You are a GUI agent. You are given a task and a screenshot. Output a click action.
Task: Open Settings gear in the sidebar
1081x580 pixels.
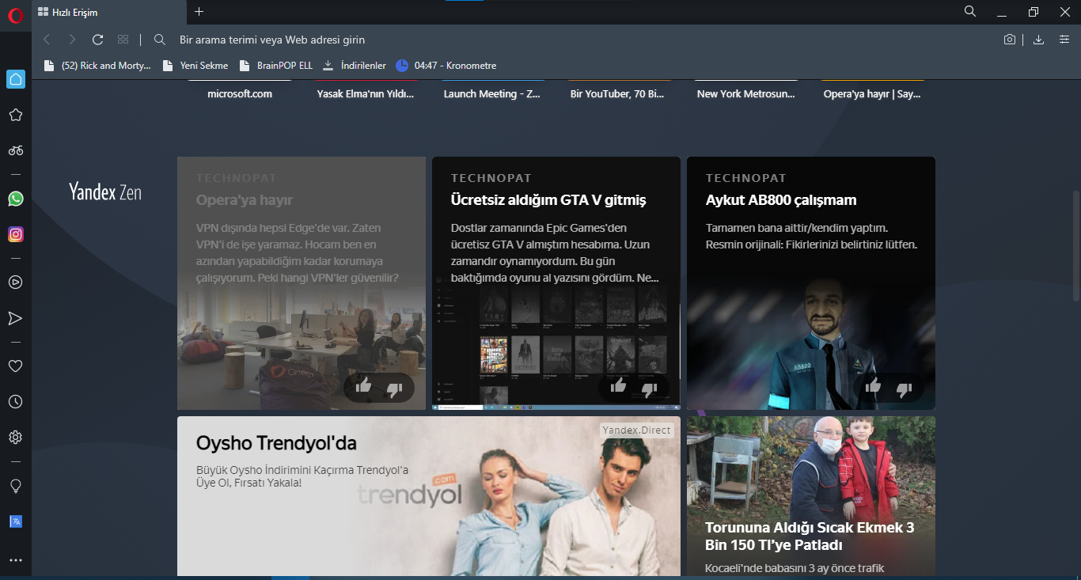[x=15, y=438]
